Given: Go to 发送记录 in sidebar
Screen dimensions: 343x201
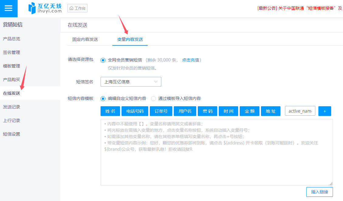Looking at the screenshot, I should pos(12,107).
